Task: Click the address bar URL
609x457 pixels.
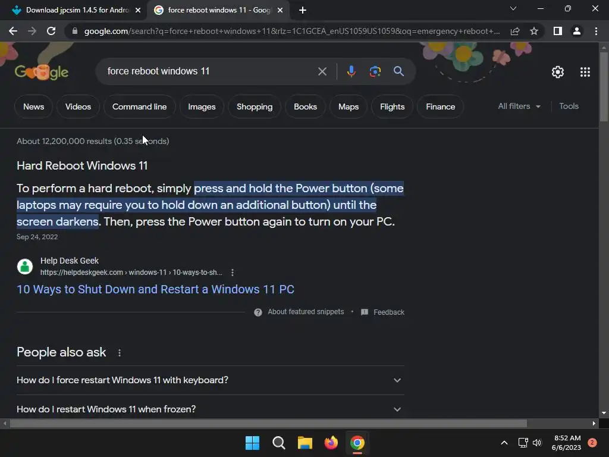Action: (x=291, y=31)
